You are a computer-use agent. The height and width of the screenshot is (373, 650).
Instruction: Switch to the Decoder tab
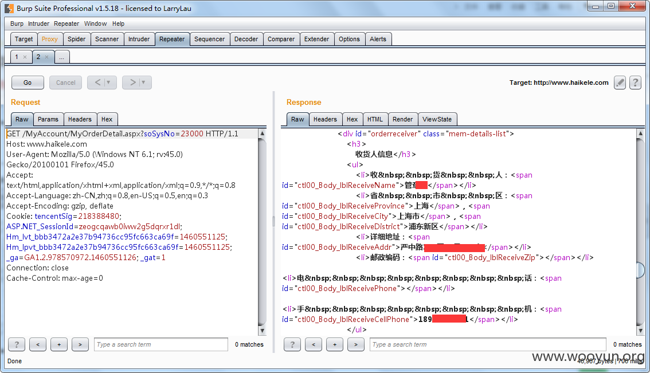[246, 39]
